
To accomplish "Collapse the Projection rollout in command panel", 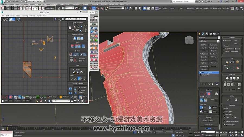I will 232,74.
